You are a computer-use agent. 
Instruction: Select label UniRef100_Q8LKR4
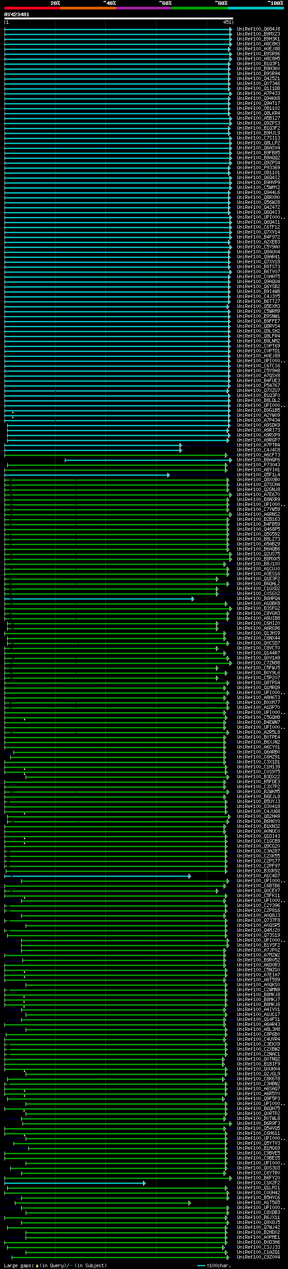(258, 113)
